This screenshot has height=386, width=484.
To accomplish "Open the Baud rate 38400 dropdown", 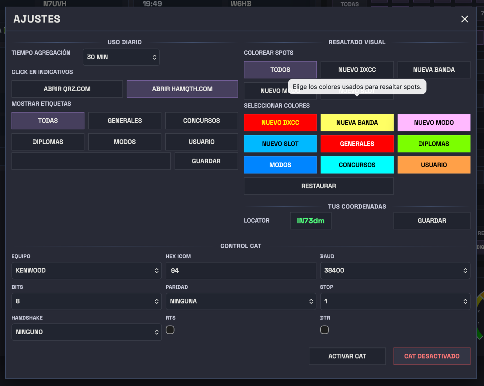I will [x=395, y=271].
